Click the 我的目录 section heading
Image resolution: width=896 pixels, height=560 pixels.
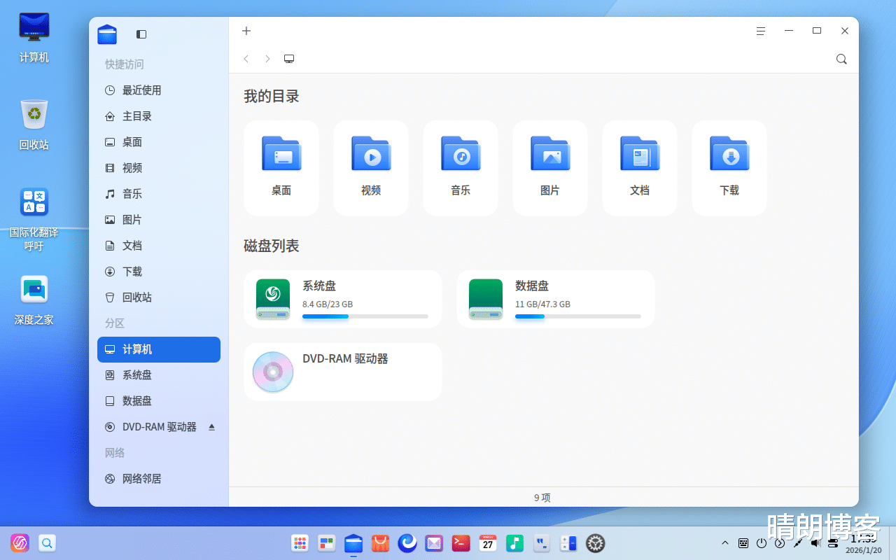tap(272, 97)
